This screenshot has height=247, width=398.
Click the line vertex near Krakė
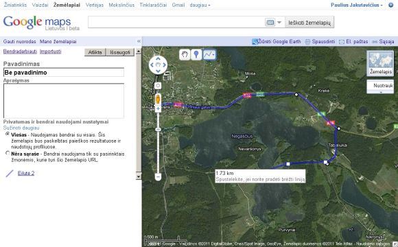click(296, 95)
